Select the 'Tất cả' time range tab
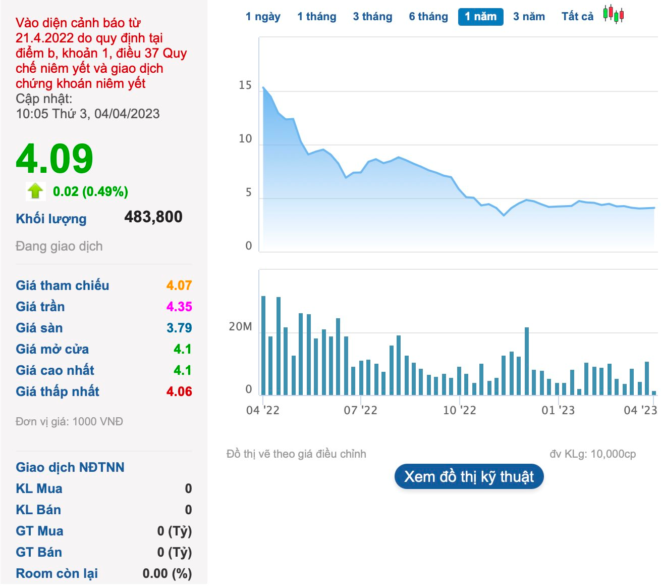This screenshot has height=588, width=661. (578, 17)
